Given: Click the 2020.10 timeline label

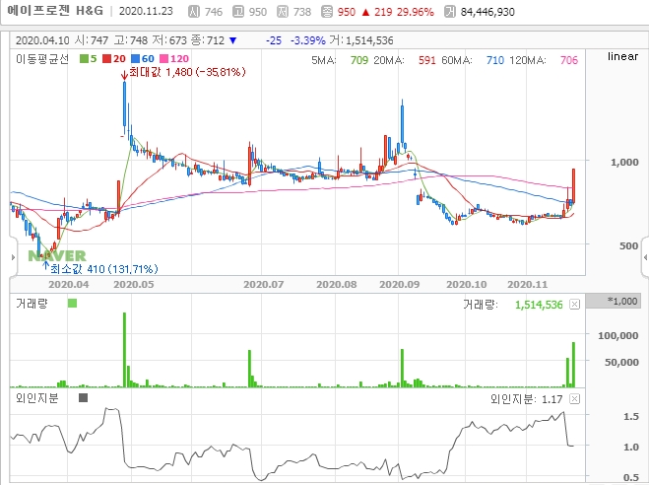Looking at the screenshot, I should pyautogui.click(x=467, y=285).
